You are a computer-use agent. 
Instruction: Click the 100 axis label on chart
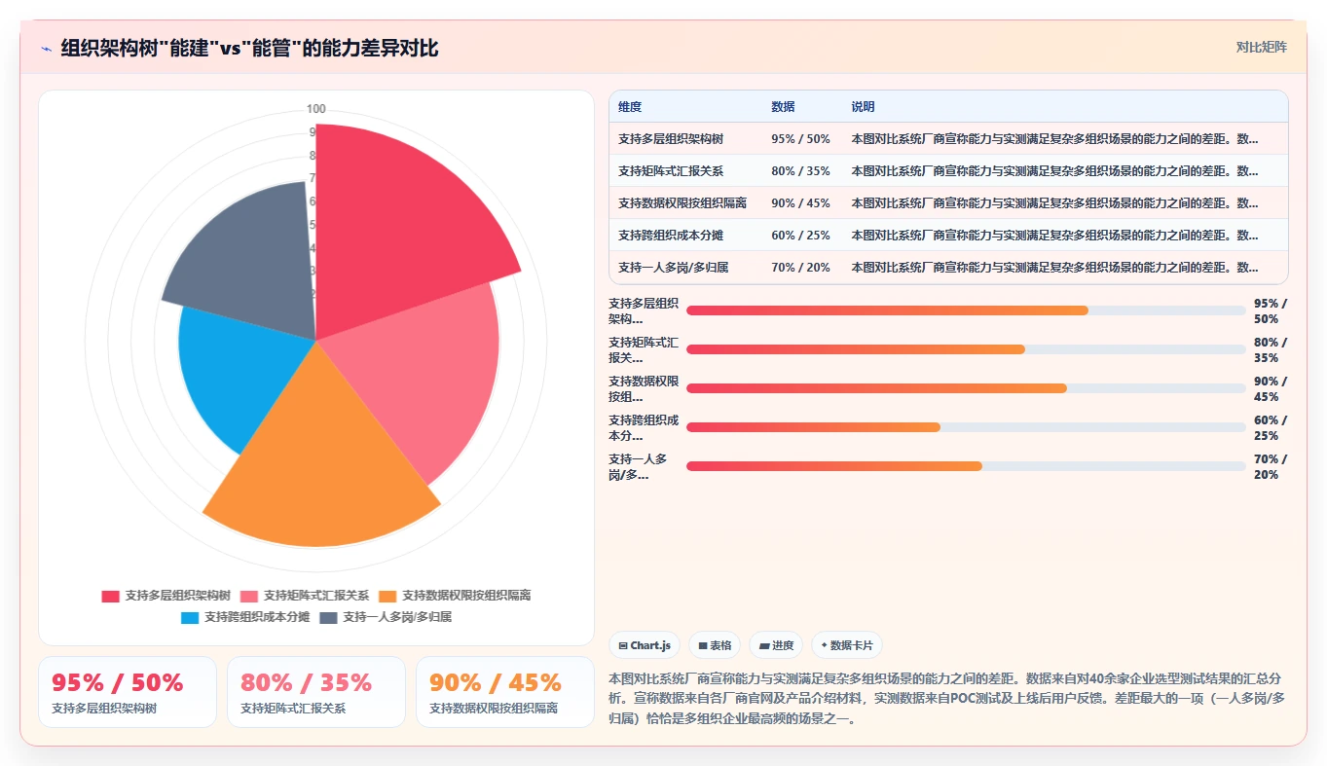tap(316, 109)
